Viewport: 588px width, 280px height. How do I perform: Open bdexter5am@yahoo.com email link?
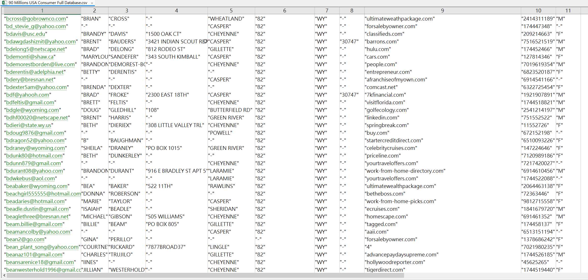[x=36, y=87]
